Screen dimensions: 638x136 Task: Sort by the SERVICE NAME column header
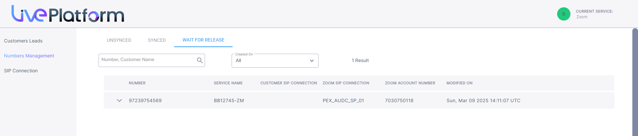[228, 83]
